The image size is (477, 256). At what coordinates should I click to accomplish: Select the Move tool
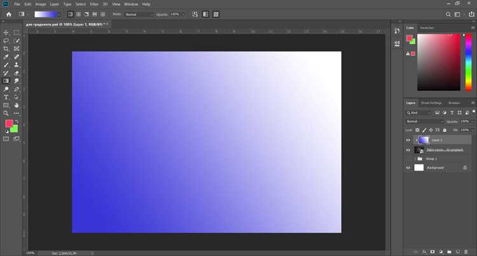(x=6, y=32)
